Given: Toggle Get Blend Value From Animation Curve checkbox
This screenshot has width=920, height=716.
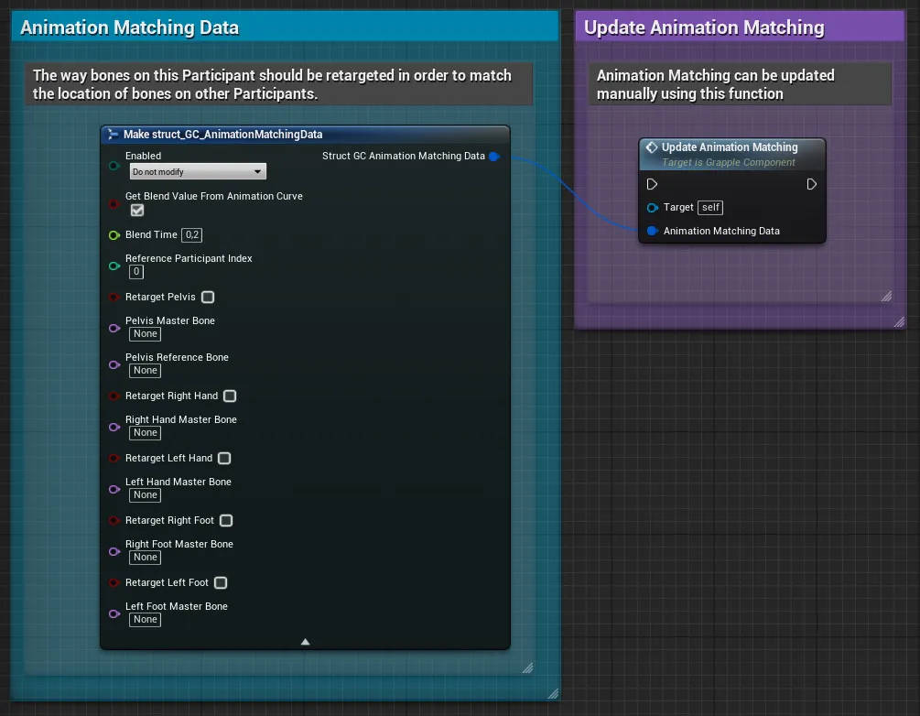Looking at the screenshot, I should 137,210.
